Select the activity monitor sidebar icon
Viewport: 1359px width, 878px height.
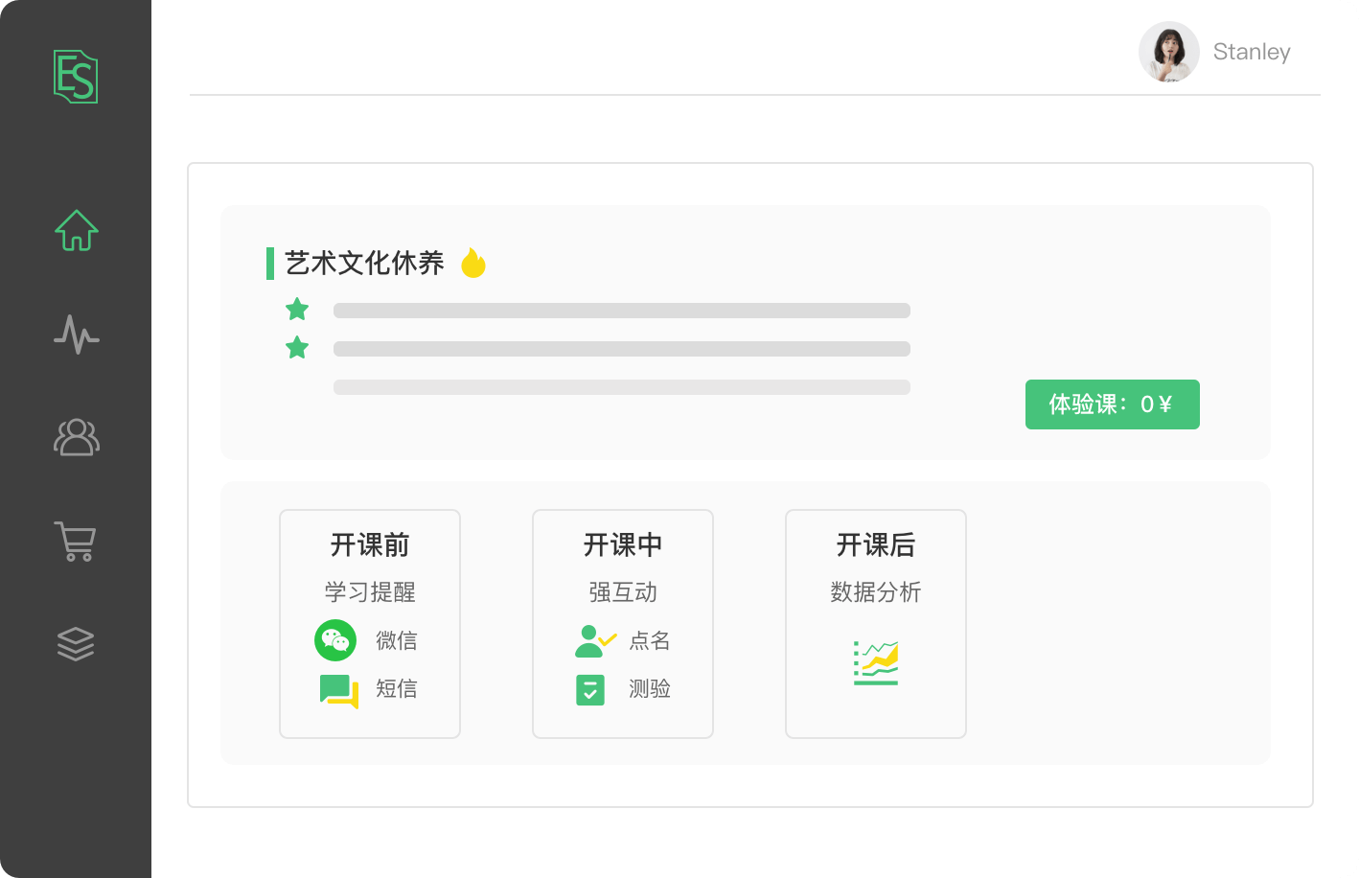pyautogui.click(x=76, y=335)
